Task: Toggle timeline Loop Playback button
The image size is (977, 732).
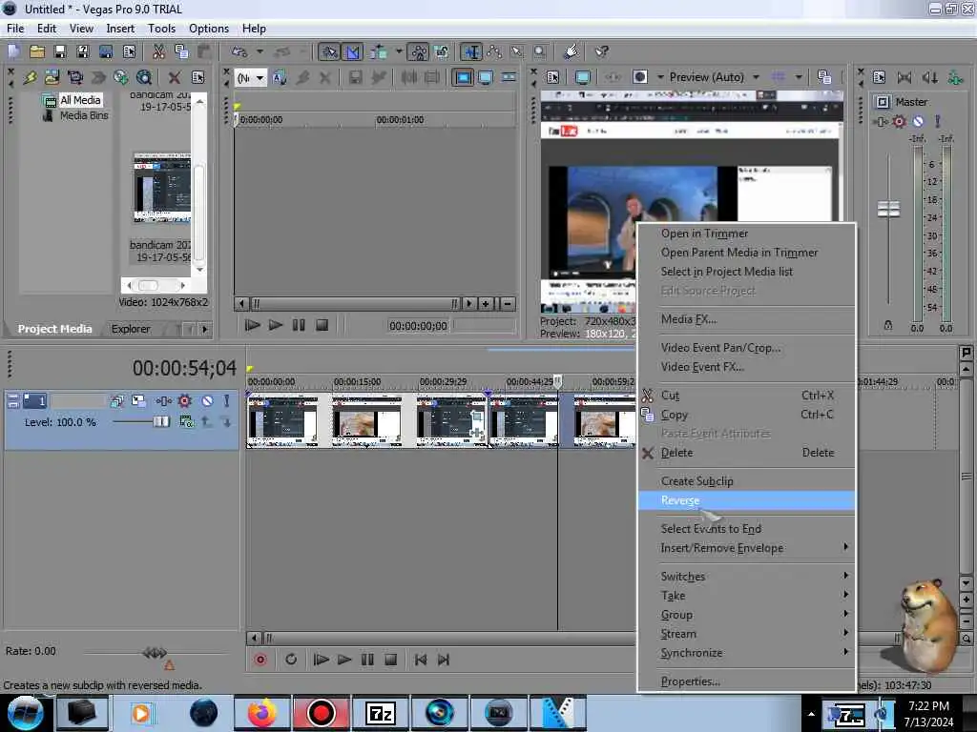Action: click(290, 660)
